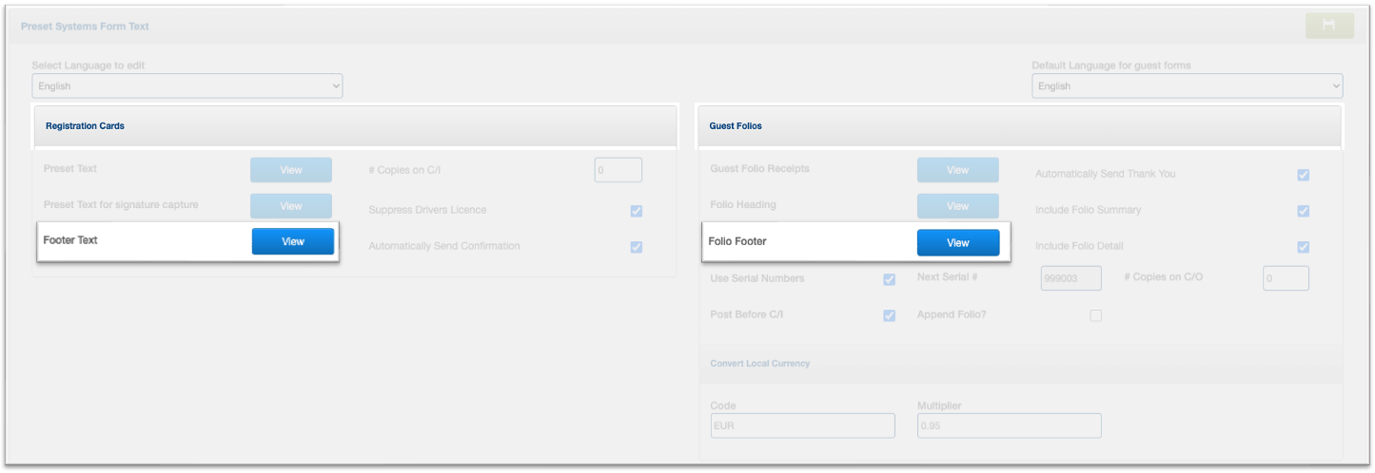The image size is (1375, 473).
Task: Click View next to Folio Heading
Action: point(957,206)
